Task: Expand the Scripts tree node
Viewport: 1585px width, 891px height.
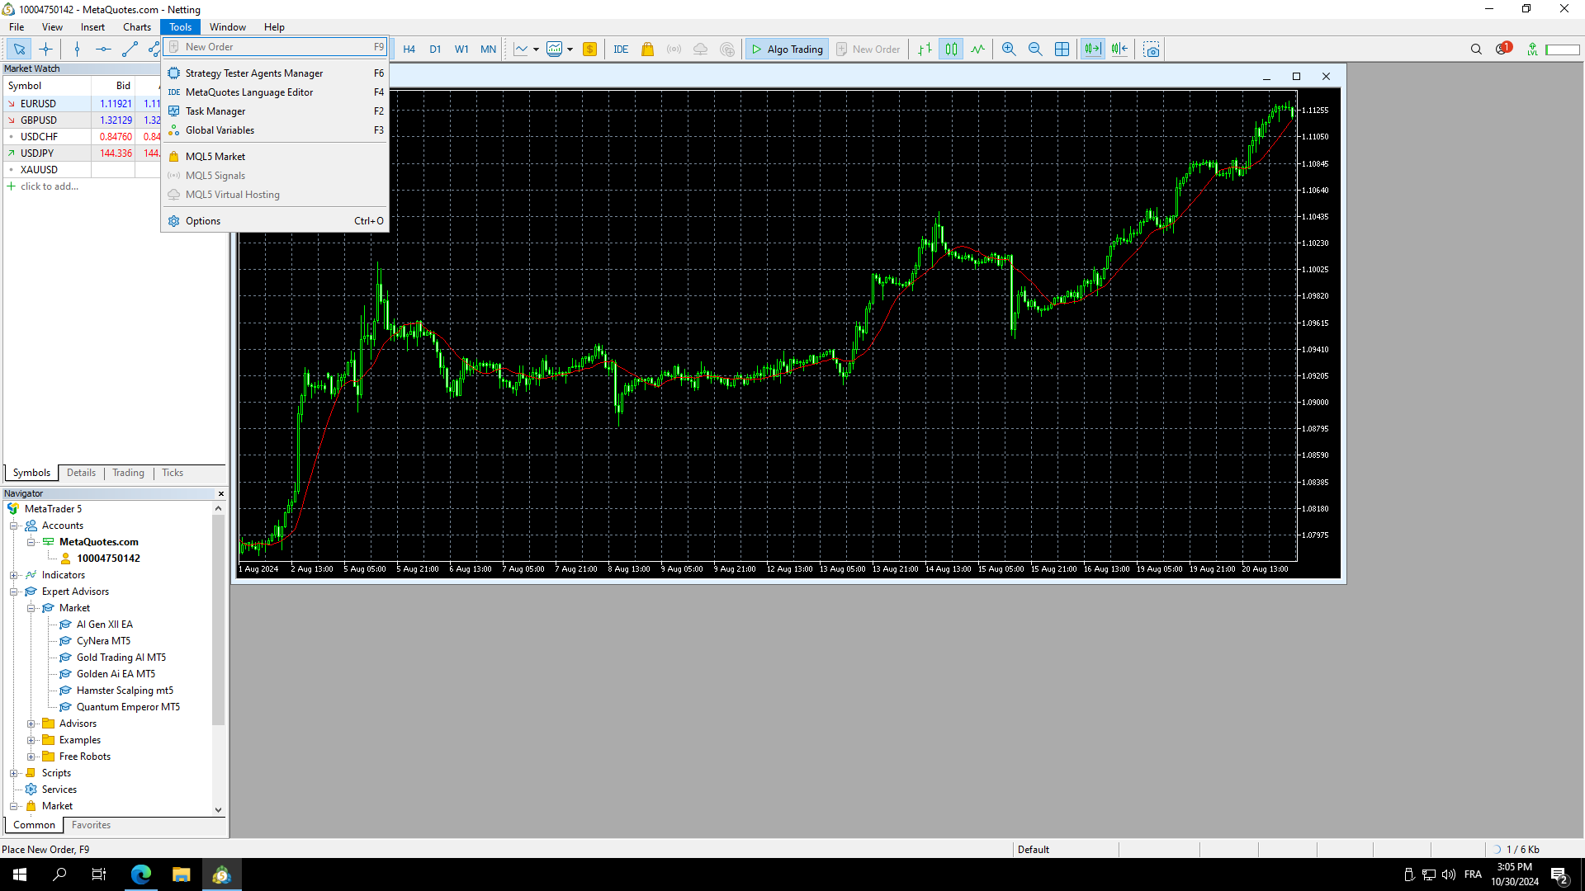Action: 14,773
